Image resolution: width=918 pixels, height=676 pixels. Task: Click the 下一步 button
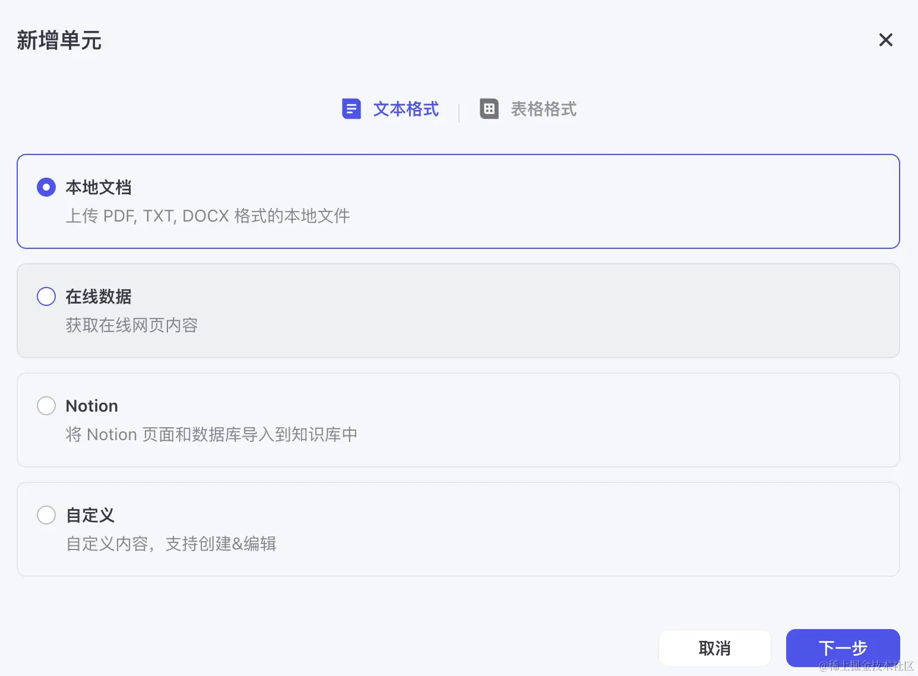click(843, 648)
